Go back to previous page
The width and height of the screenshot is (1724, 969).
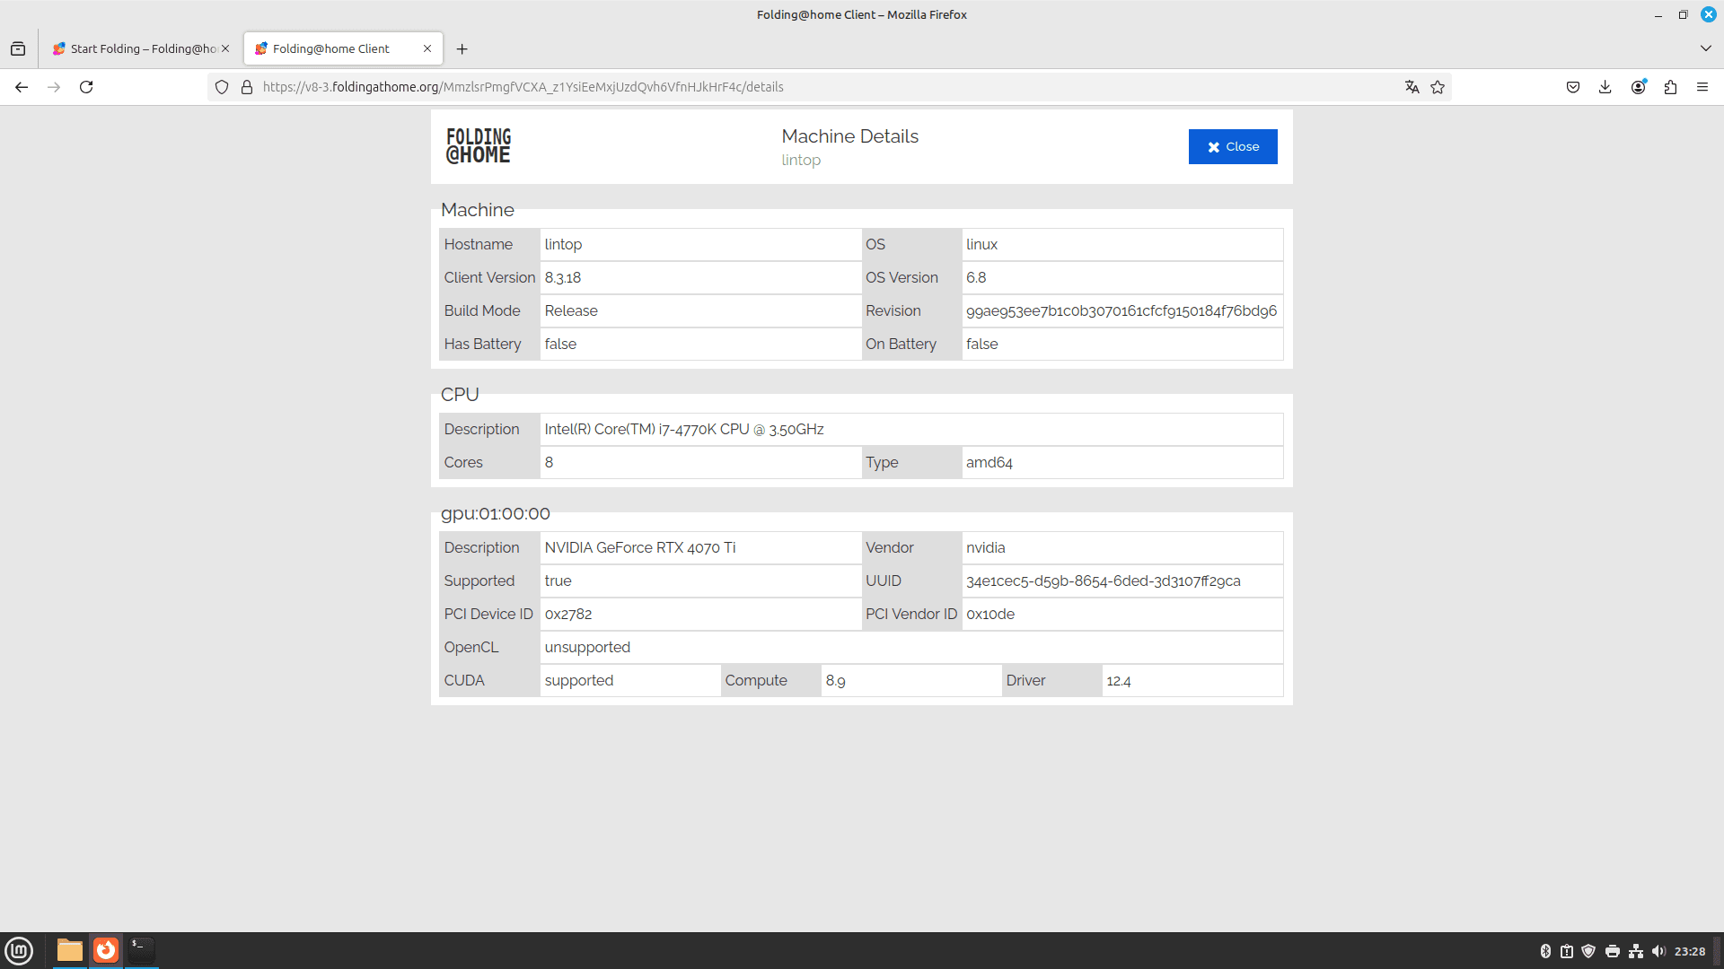pos(22,87)
